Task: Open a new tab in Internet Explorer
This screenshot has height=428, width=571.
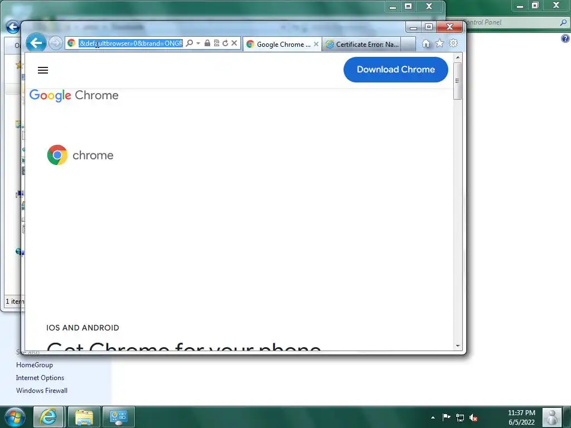Action: click(408, 45)
